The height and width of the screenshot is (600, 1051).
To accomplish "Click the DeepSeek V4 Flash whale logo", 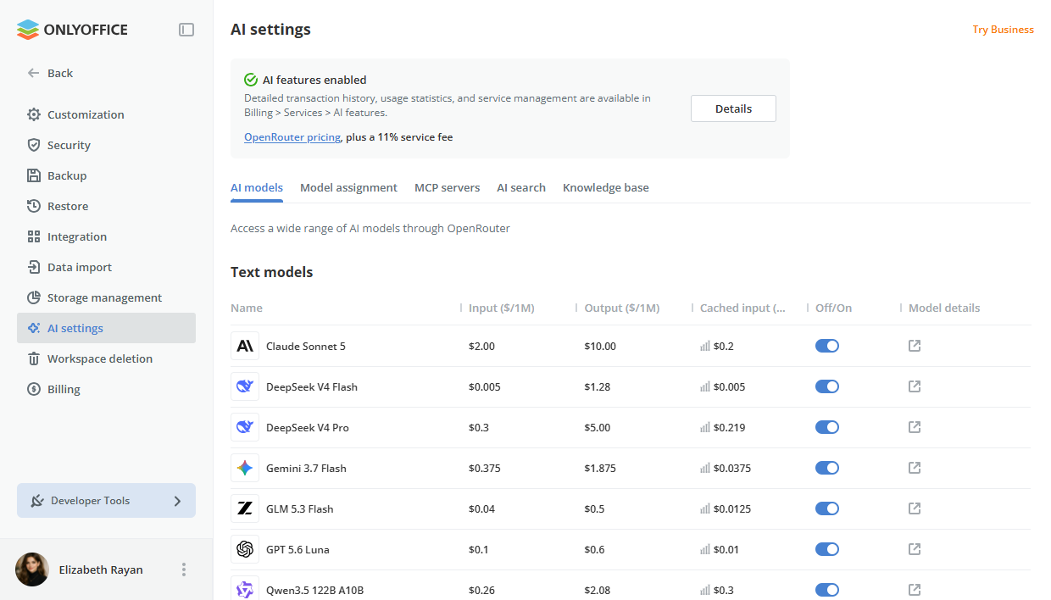I will tap(245, 386).
